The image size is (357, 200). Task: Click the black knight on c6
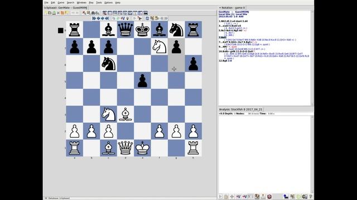point(109,63)
